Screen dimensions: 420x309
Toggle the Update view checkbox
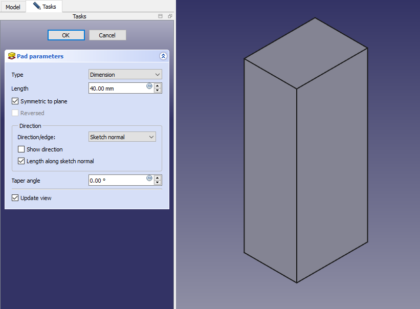[x=15, y=198]
